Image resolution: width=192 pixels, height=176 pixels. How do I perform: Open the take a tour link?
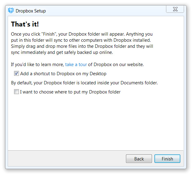[76, 64]
